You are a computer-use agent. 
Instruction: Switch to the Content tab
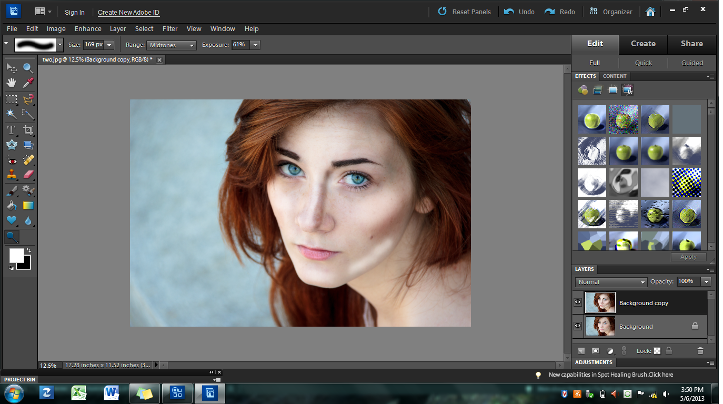[614, 76]
